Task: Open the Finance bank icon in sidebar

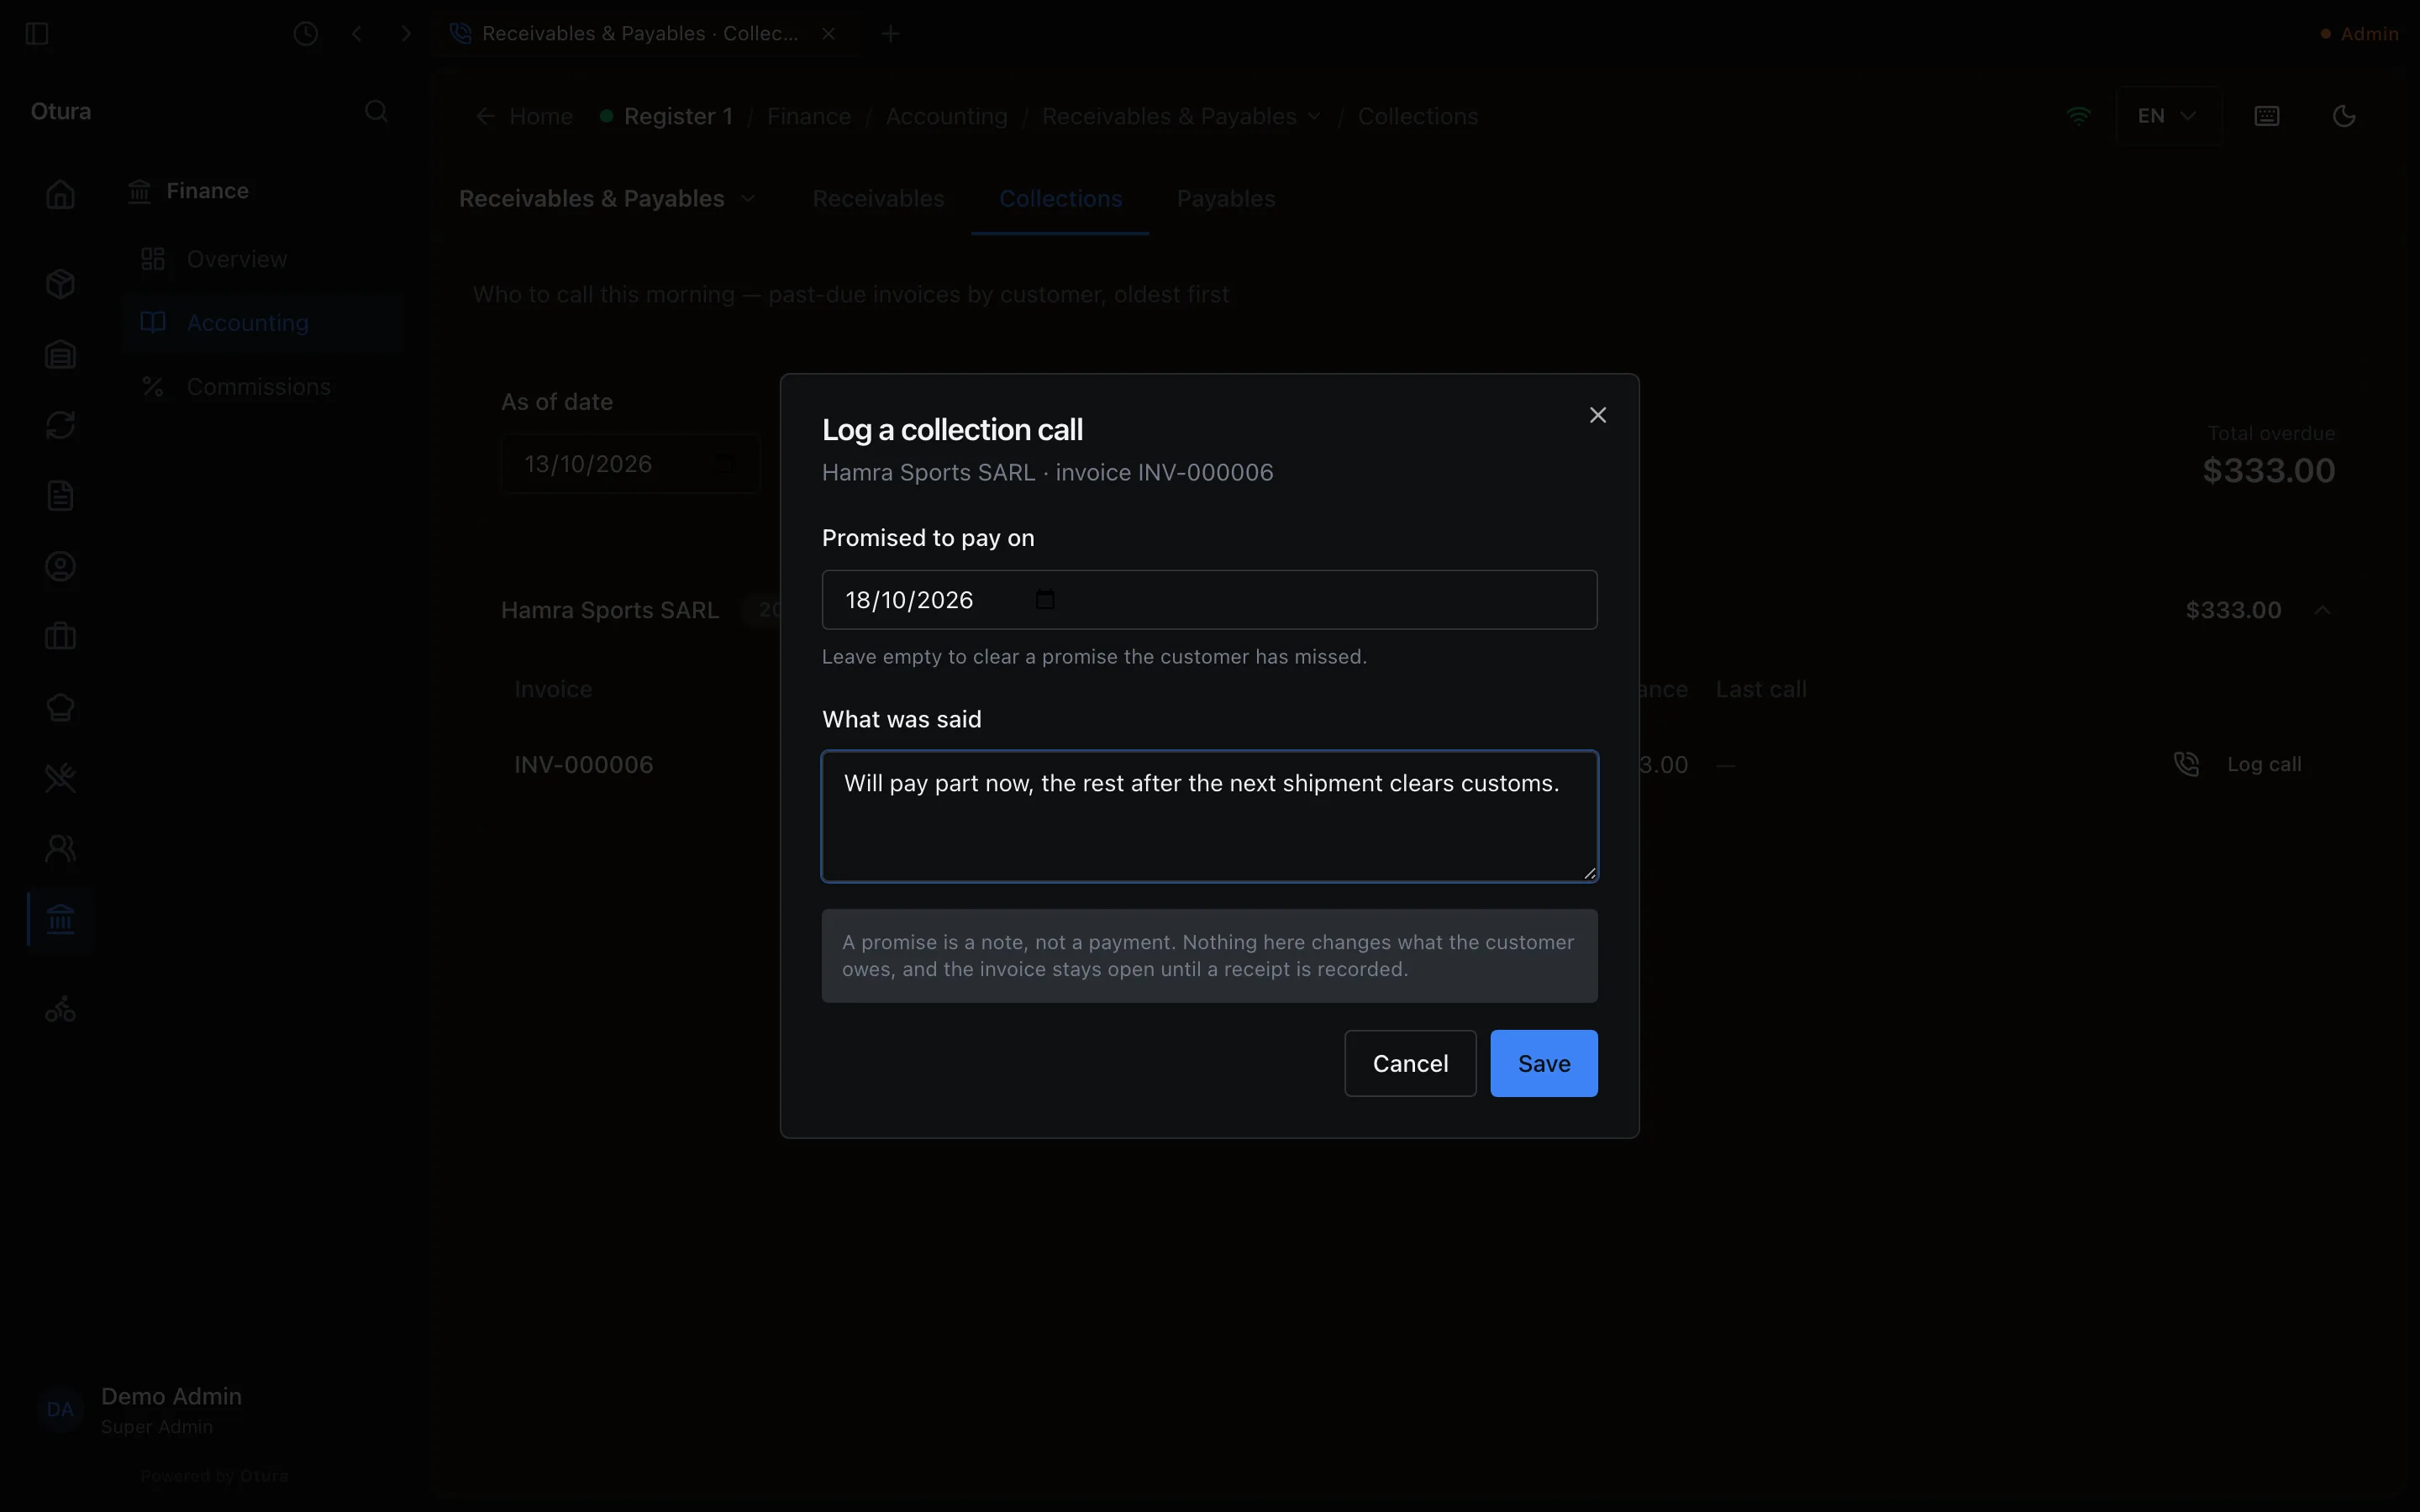Action: point(60,919)
